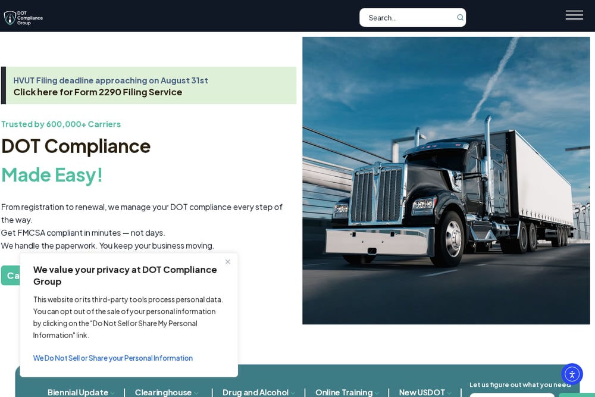The width and height of the screenshot is (595, 397).
Task: Click 'We value your privacy' heading
Action: coord(125,276)
